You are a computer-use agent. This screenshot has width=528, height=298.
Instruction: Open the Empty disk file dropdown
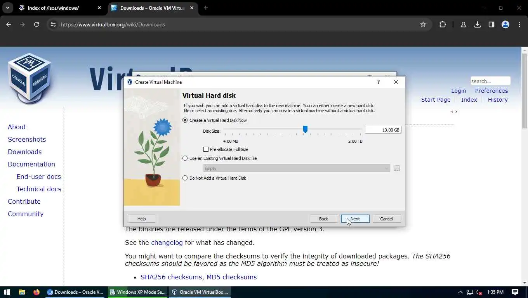point(297,168)
